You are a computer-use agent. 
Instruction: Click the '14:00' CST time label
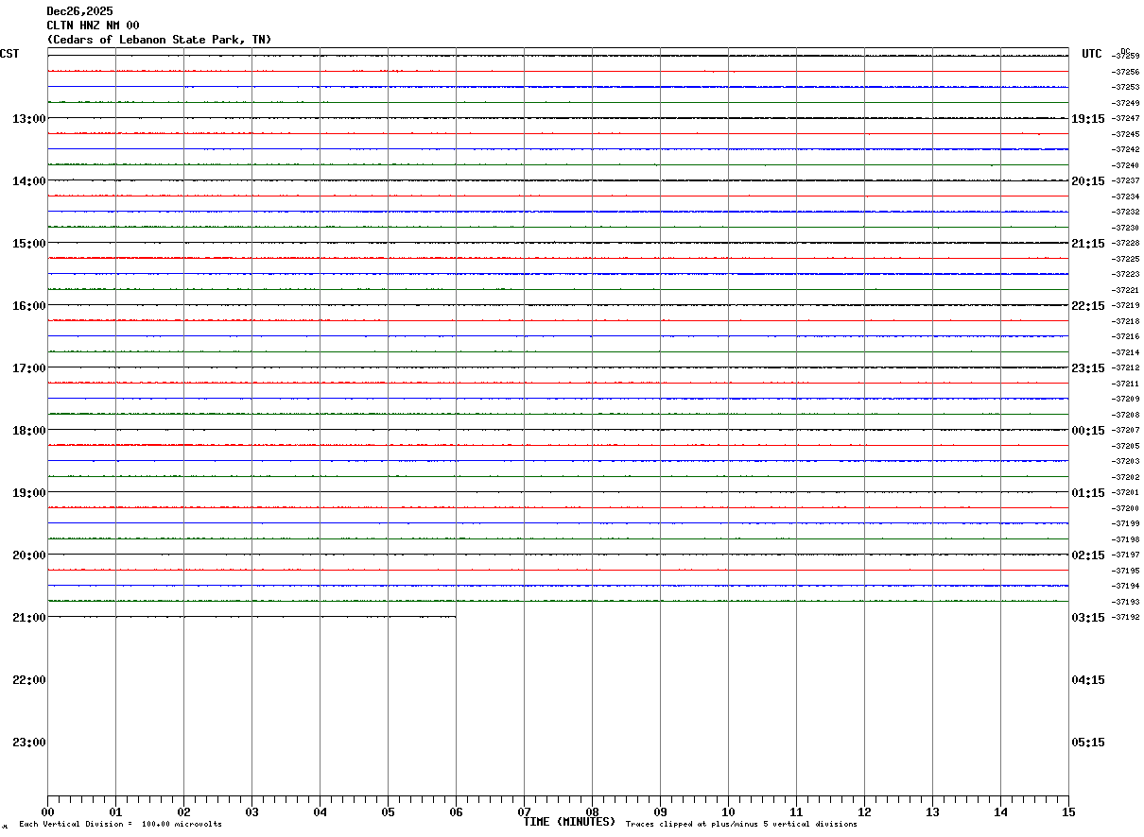coord(28,181)
